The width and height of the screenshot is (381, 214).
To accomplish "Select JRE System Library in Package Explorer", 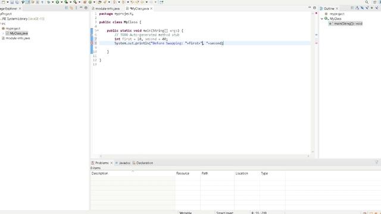I will 23,18.
